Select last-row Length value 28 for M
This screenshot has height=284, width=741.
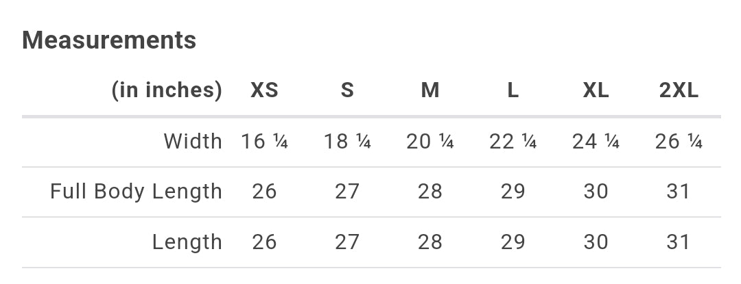[x=430, y=242]
